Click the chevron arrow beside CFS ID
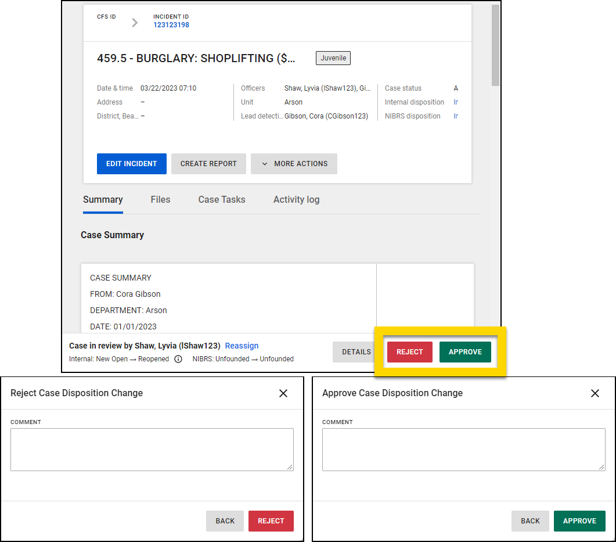 coord(135,22)
